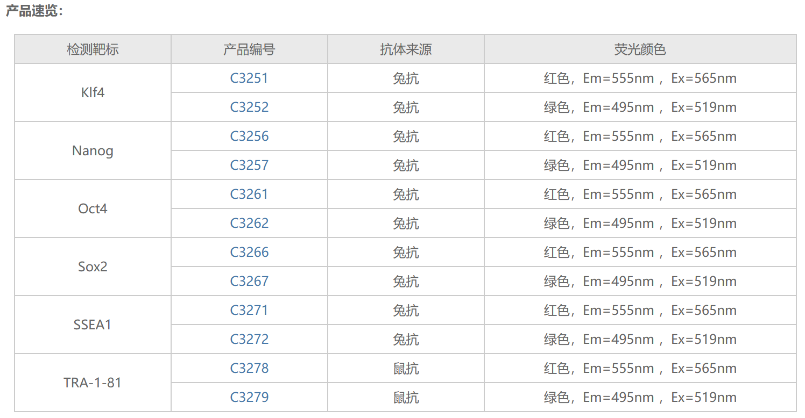Click the C3256 product code
This screenshot has width=805, height=418.
(x=249, y=136)
